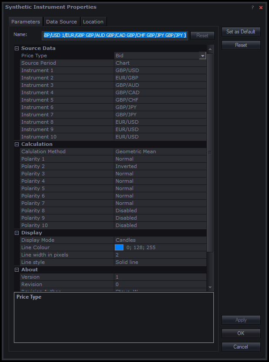Select Polarity 5 value Normal

tap(160, 189)
